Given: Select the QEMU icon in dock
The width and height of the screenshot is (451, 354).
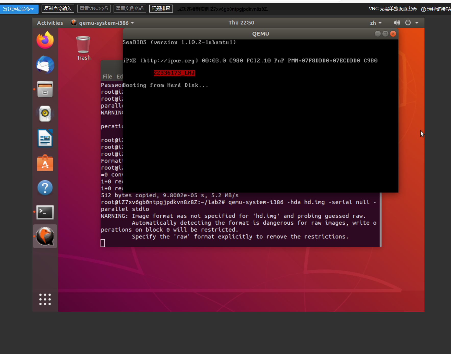Looking at the screenshot, I should coord(45,236).
